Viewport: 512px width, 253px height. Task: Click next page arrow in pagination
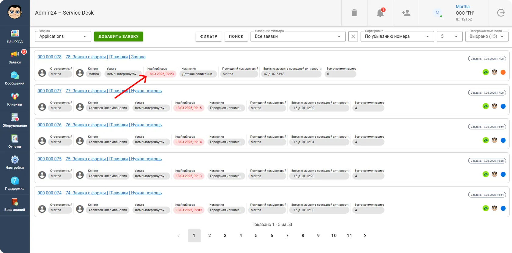pyautogui.click(x=365, y=236)
